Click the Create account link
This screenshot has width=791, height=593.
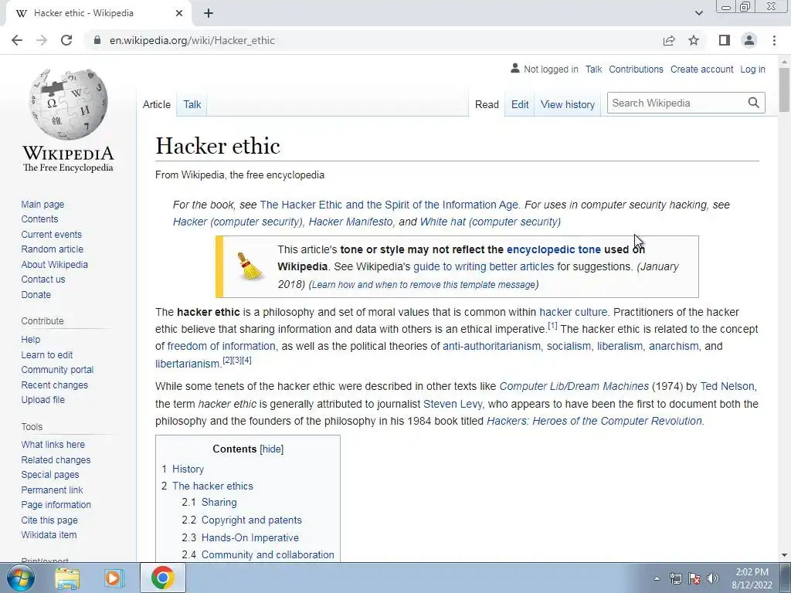pos(701,69)
